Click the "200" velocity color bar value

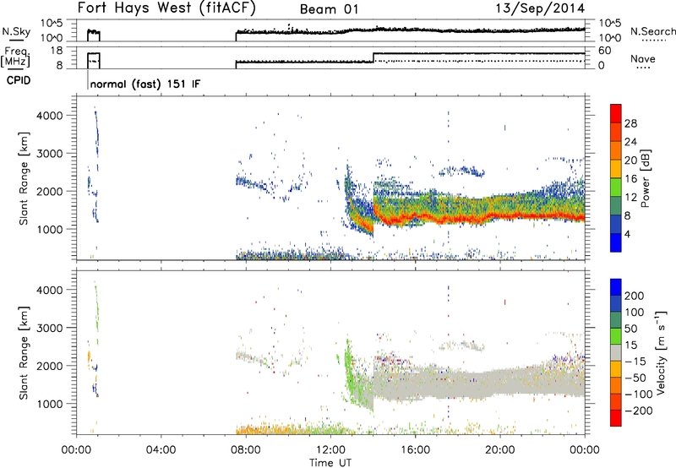click(635, 296)
